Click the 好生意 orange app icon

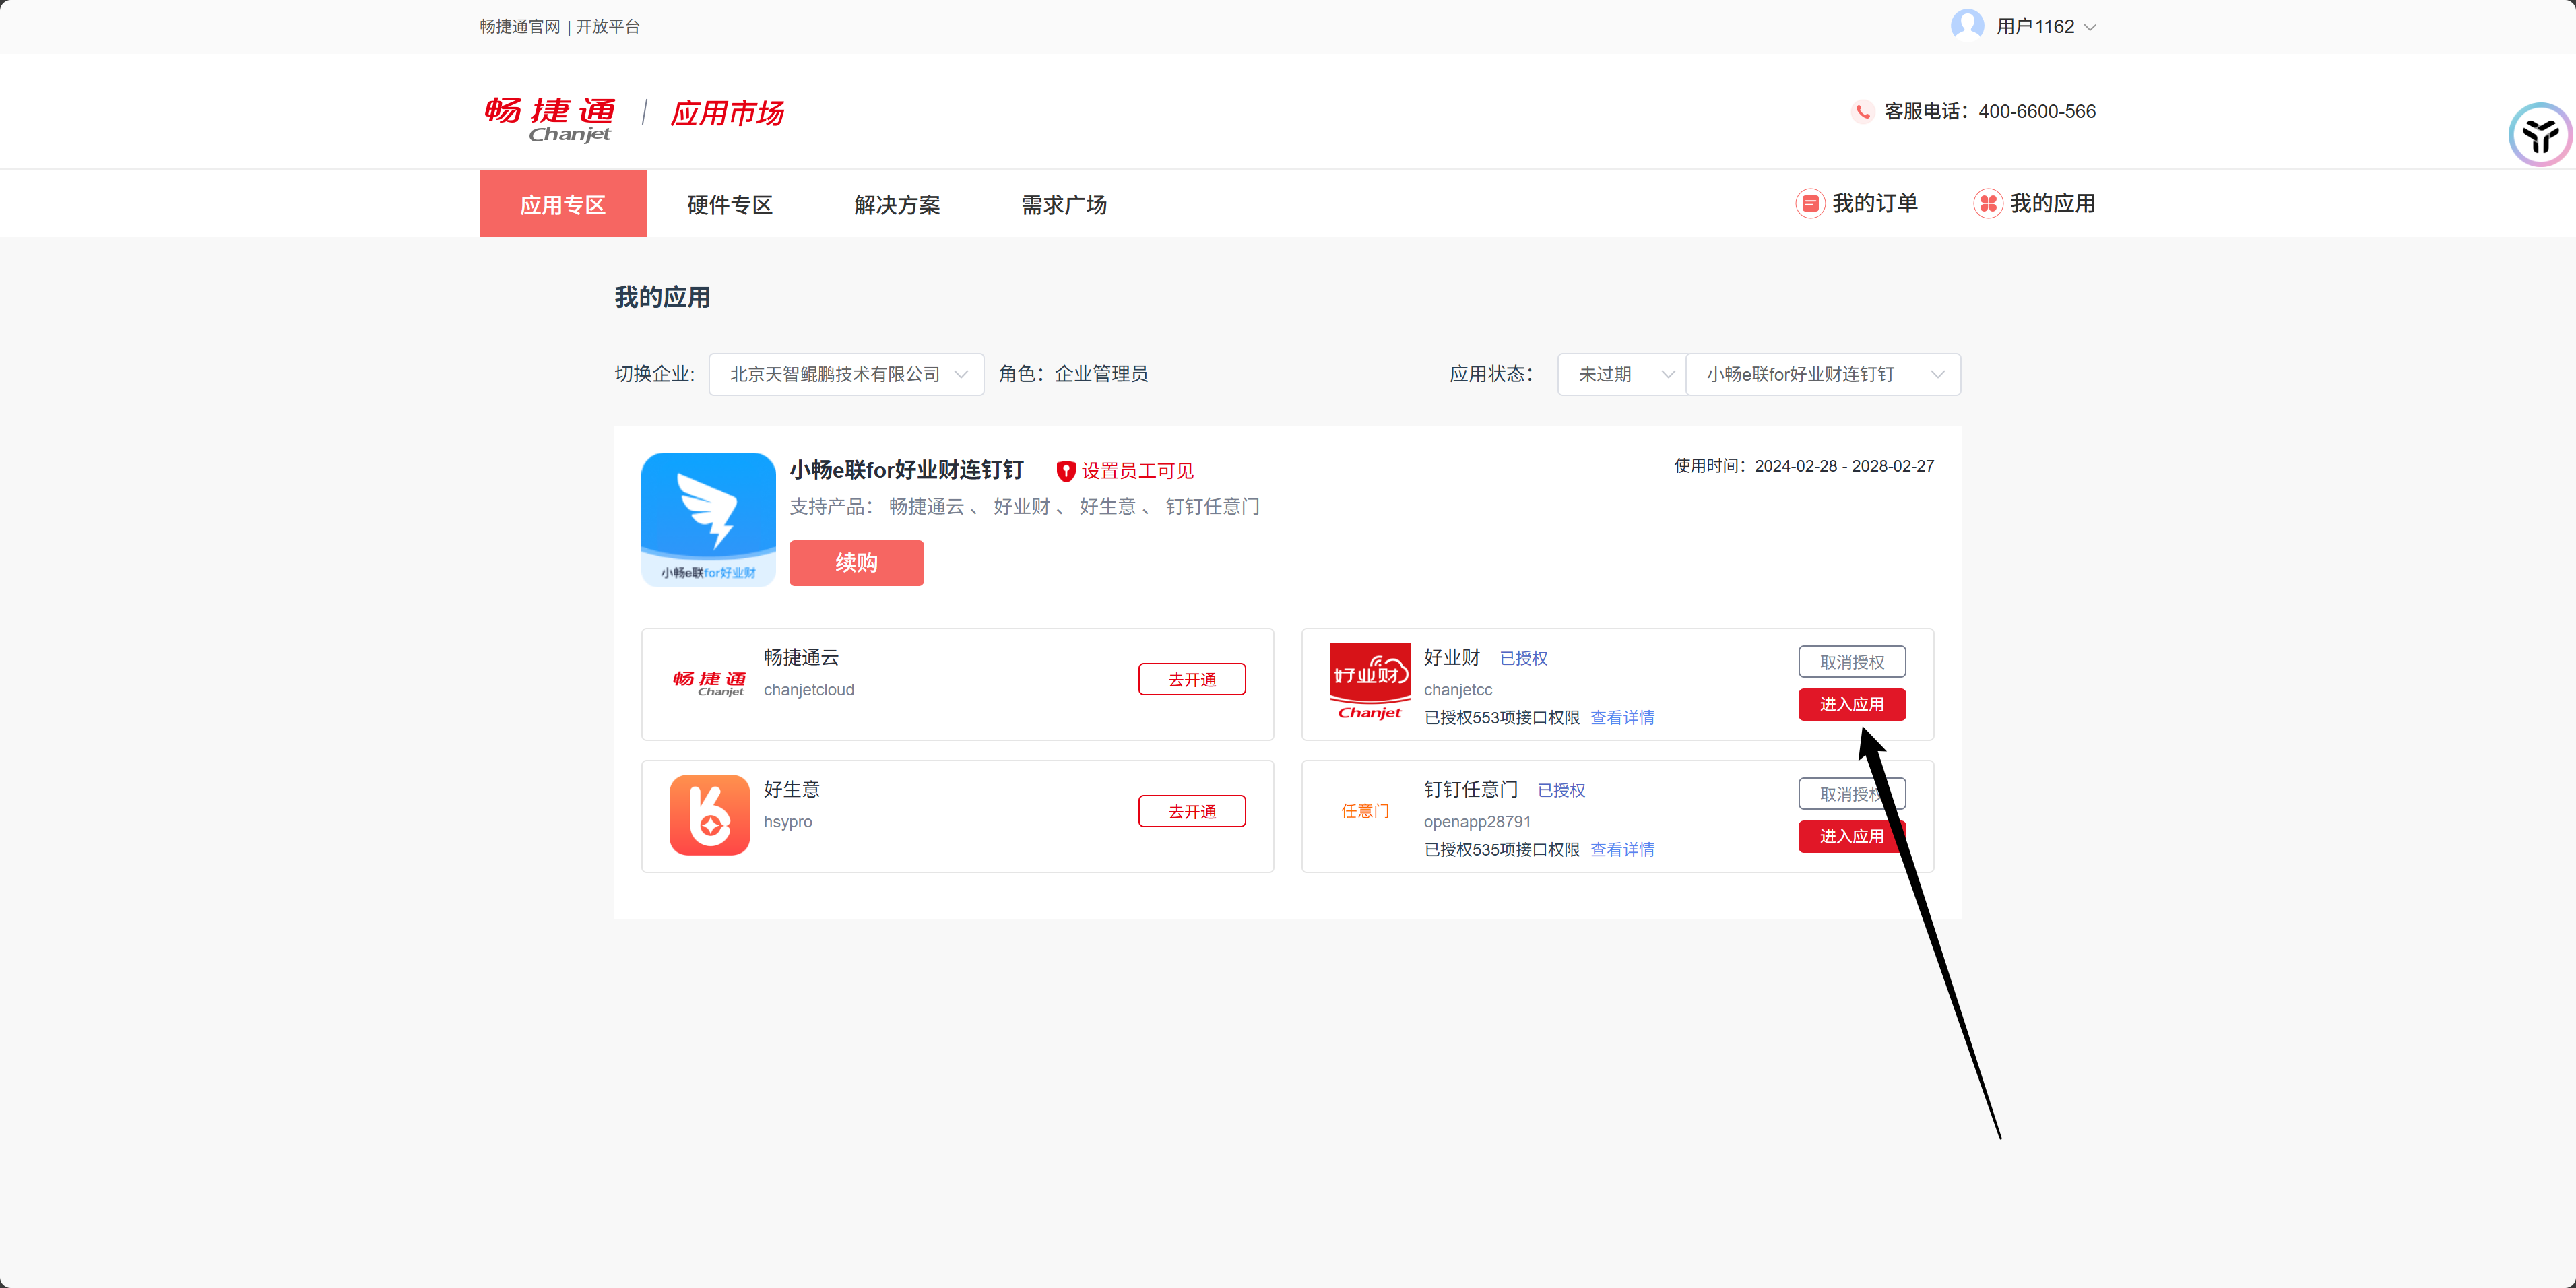pyautogui.click(x=709, y=815)
